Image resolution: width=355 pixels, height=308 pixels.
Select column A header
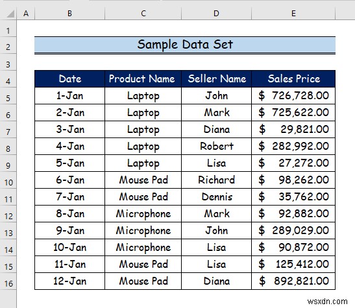click(x=26, y=14)
